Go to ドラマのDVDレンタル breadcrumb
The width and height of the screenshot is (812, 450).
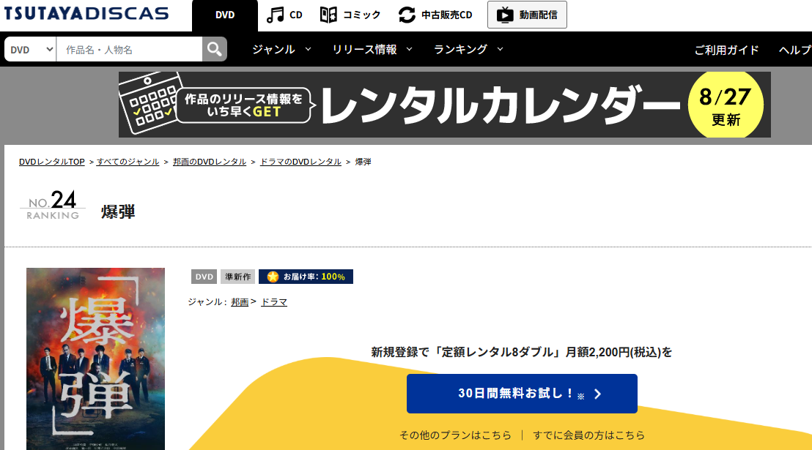point(300,162)
